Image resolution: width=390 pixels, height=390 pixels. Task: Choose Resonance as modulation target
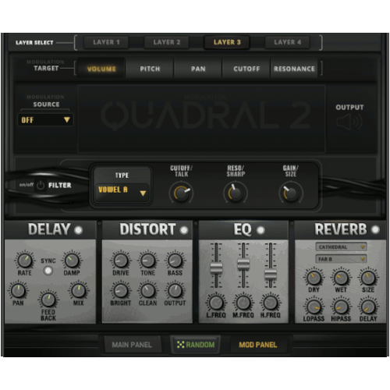coord(294,69)
